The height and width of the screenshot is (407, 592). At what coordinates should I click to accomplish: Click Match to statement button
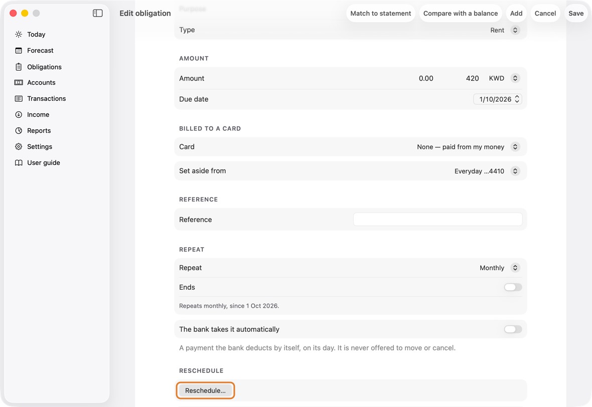381,13
